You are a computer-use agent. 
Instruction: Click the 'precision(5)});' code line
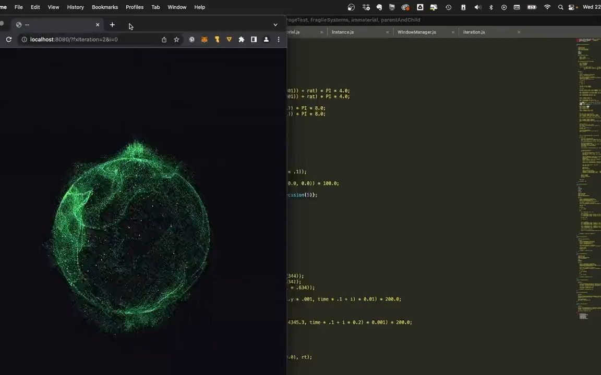(303, 195)
